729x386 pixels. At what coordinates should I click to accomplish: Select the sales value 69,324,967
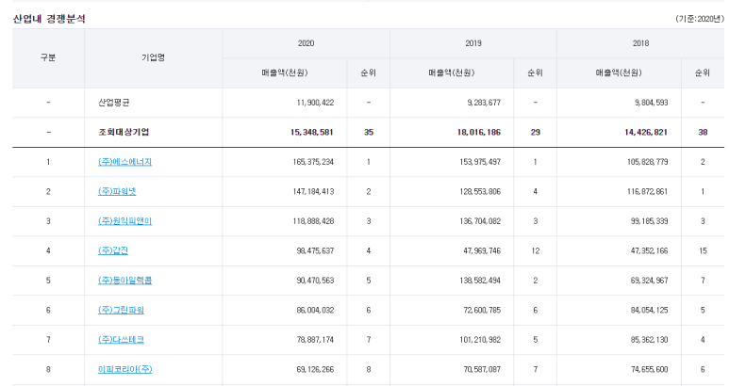(x=650, y=281)
